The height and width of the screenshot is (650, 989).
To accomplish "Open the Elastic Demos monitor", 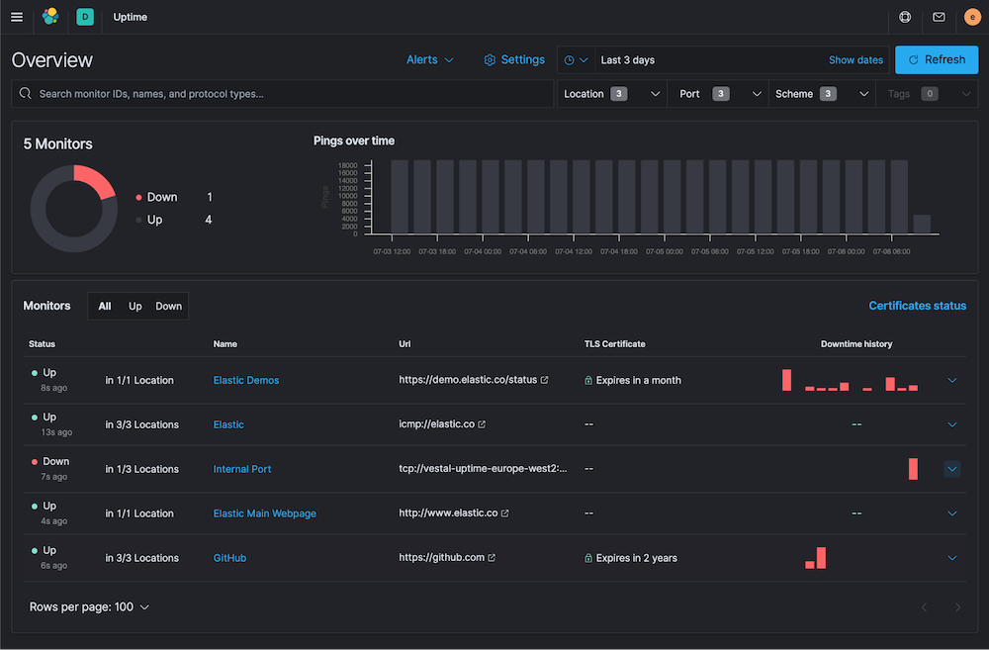I will point(246,380).
